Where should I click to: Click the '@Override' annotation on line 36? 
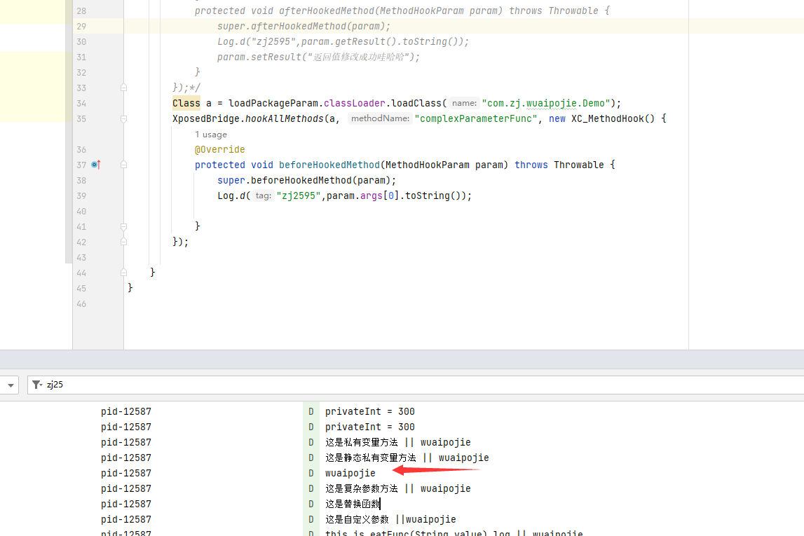point(219,149)
